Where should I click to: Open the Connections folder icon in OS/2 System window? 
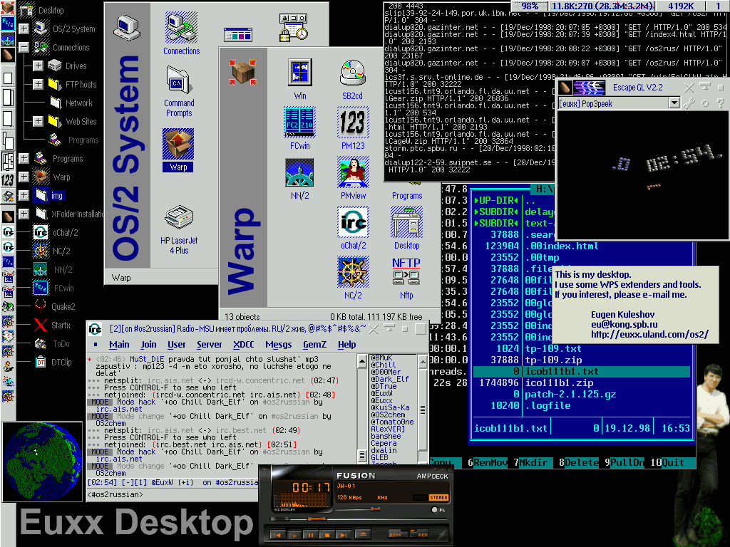click(181, 28)
